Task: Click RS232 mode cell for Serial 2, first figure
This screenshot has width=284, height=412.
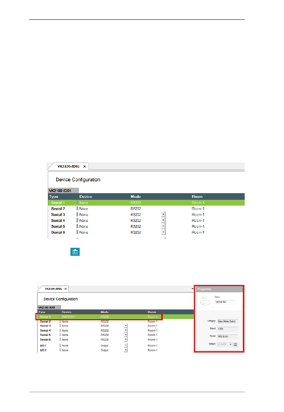Action: point(136,209)
